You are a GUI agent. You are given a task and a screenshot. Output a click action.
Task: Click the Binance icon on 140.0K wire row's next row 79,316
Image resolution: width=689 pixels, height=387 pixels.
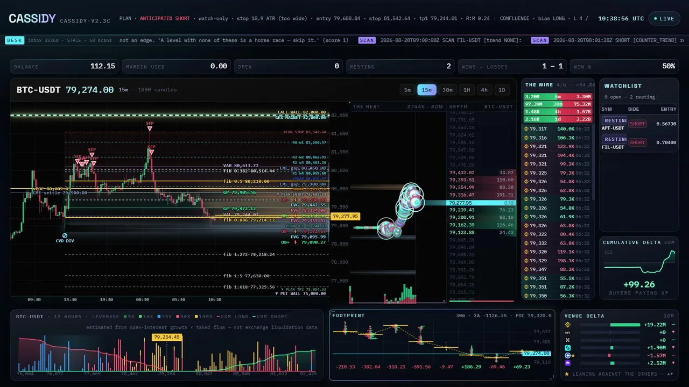point(526,138)
